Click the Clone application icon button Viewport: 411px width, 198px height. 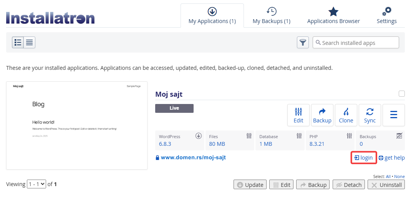[346, 115]
